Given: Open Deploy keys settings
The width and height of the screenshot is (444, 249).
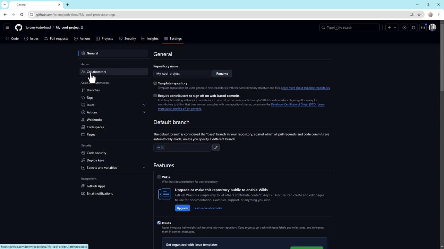Looking at the screenshot, I should (x=114, y=160).
